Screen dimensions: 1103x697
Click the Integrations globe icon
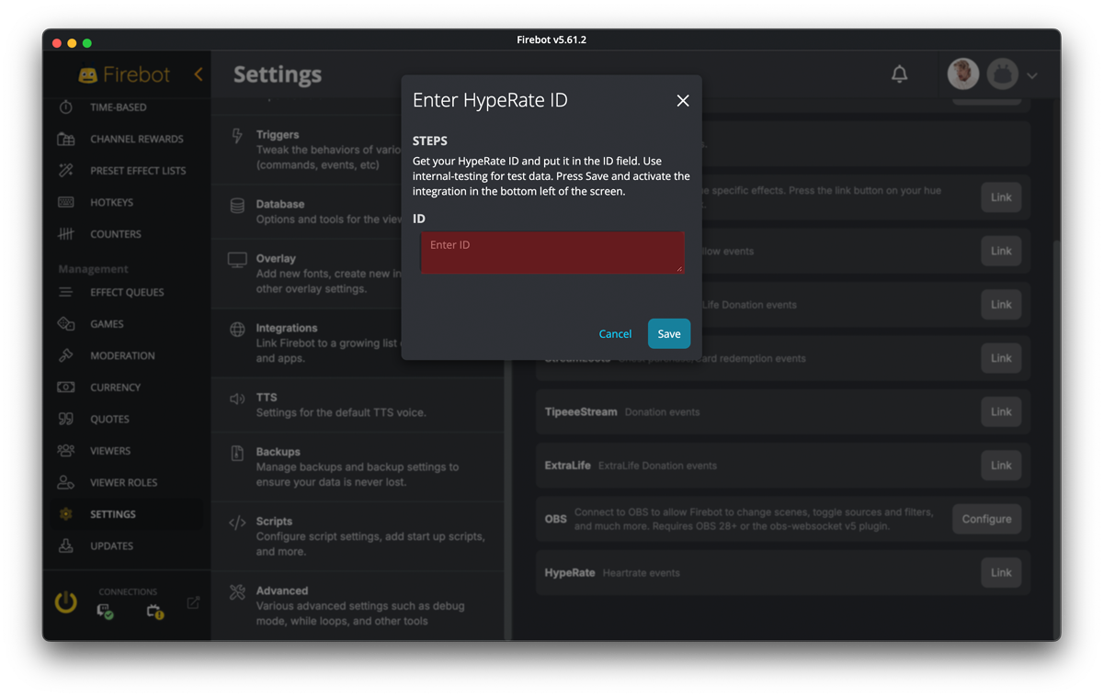(x=237, y=329)
